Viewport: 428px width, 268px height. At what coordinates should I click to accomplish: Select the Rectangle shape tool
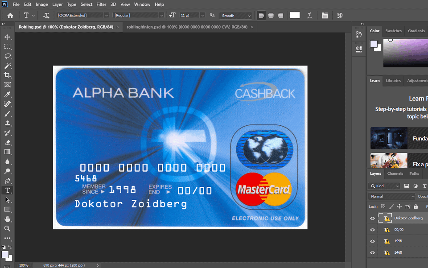(x=8, y=210)
